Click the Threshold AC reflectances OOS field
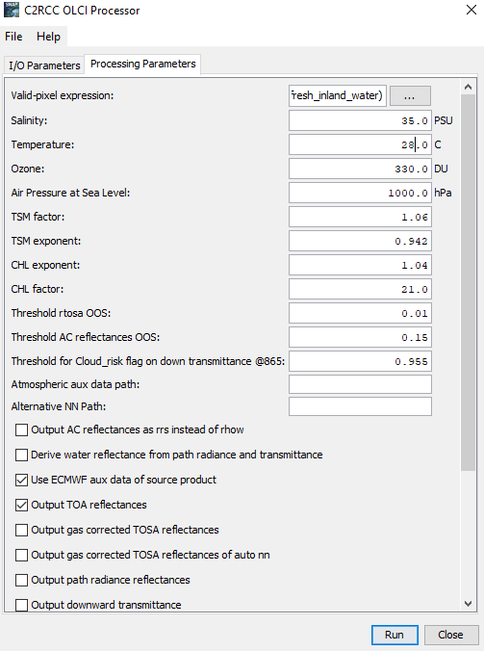Image resolution: width=484 pixels, height=651 pixels. [360, 337]
